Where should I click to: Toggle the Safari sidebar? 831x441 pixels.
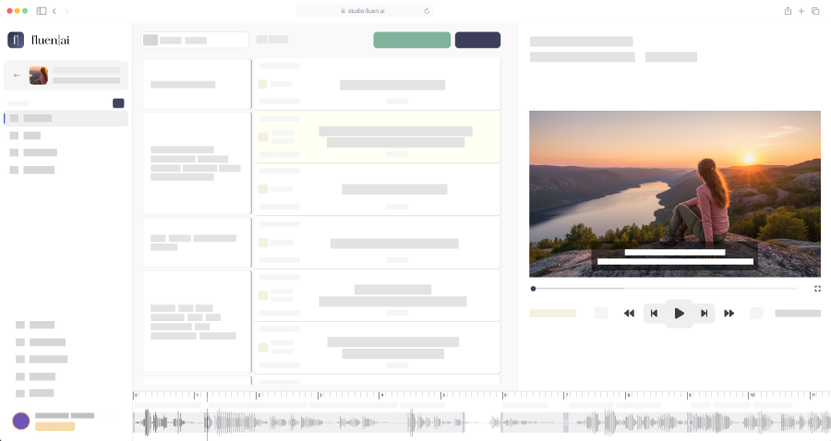(x=42, y=10)
